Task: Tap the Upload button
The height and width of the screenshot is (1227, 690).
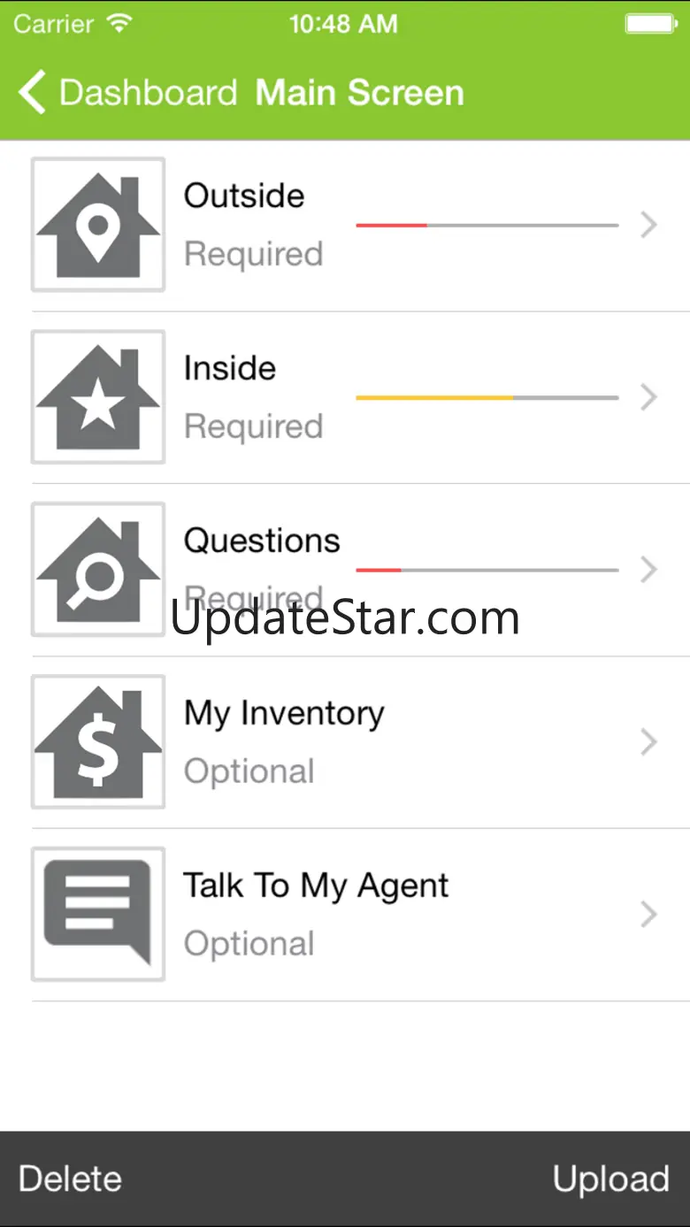Action: tap(611, 1179)
